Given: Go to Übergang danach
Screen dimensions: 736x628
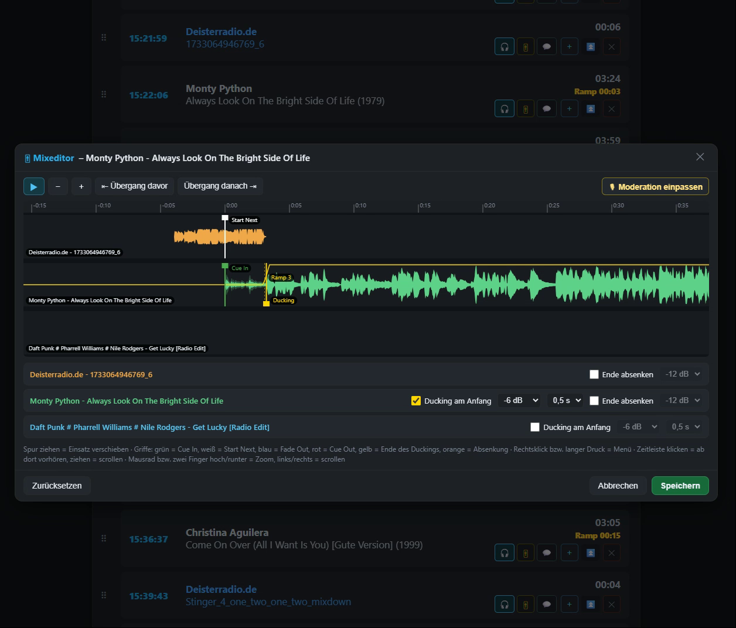Looking at the screenshot, I should (220, 186).
